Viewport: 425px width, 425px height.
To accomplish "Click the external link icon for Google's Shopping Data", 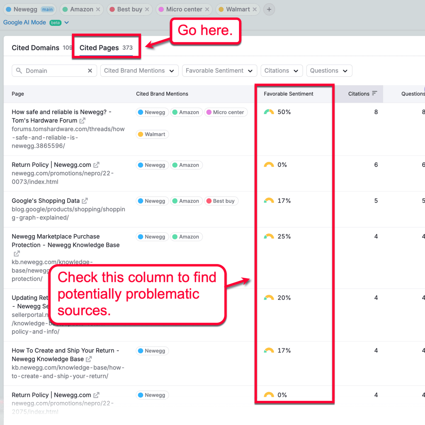I will pyautogui.click(x=85, y=200).
